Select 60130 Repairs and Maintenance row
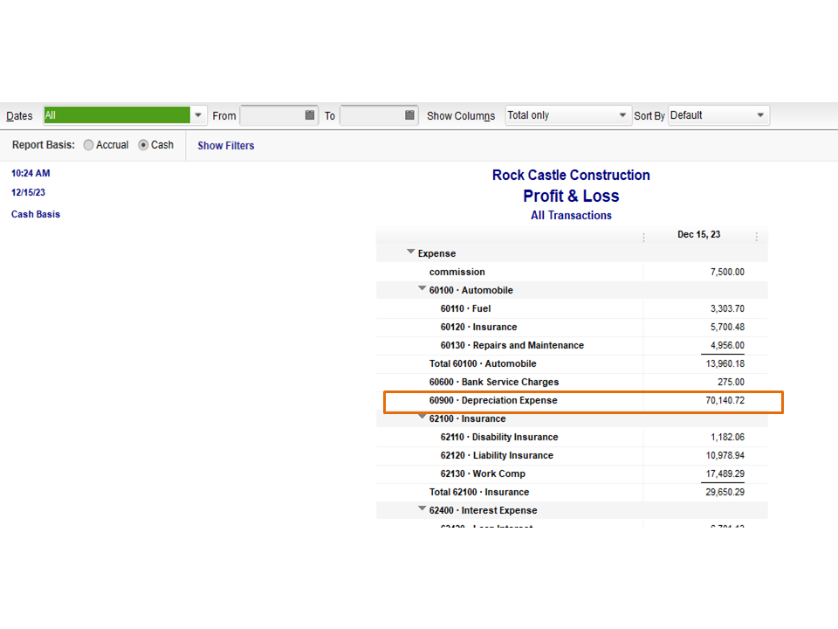This screenshot has height=629, width=838. coord(572,345)
